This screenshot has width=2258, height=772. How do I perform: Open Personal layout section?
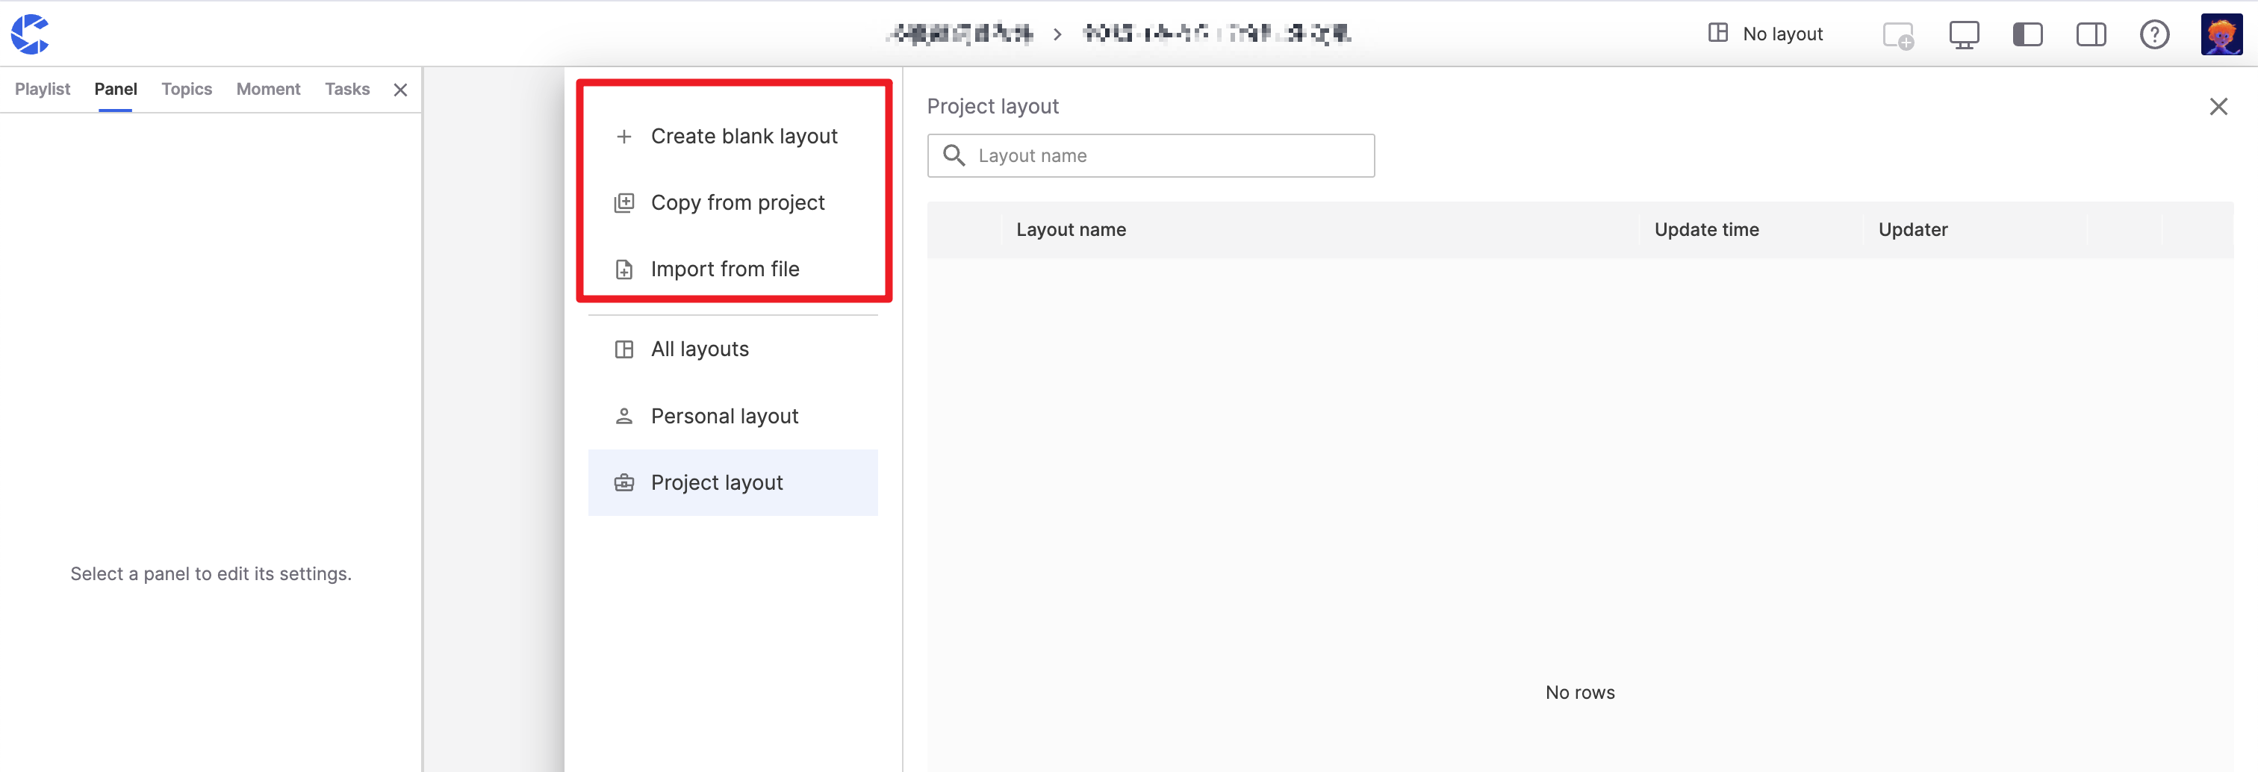point(724,416)
